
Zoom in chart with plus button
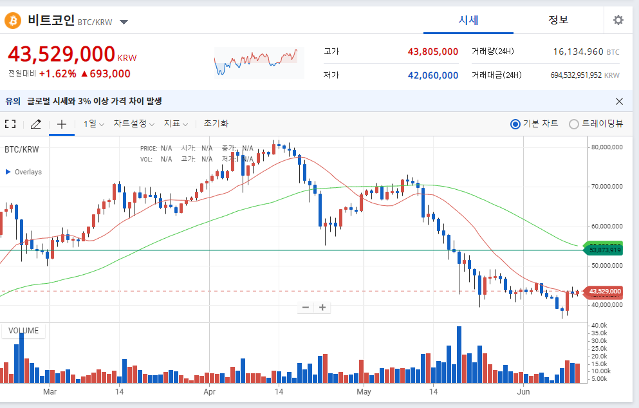[x=322, y=308]
